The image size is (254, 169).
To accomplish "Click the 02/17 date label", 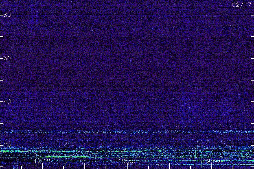I will coord(242,5).
